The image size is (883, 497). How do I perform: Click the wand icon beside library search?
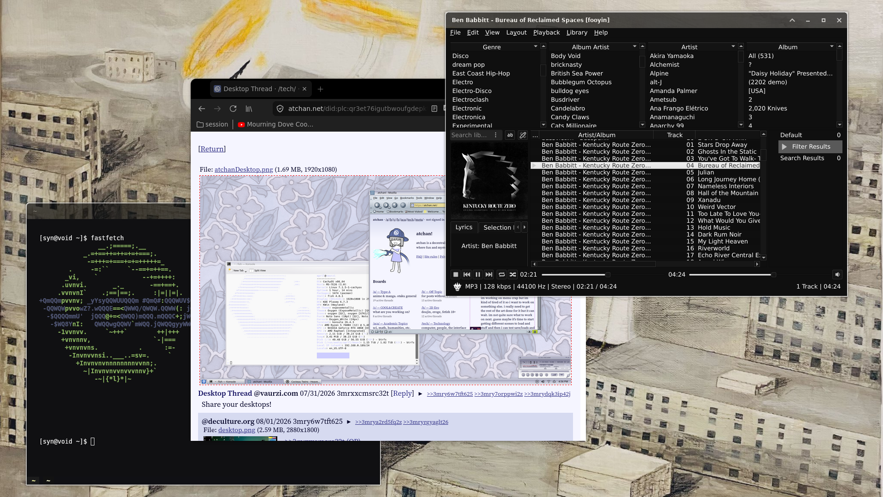point(523,135)
